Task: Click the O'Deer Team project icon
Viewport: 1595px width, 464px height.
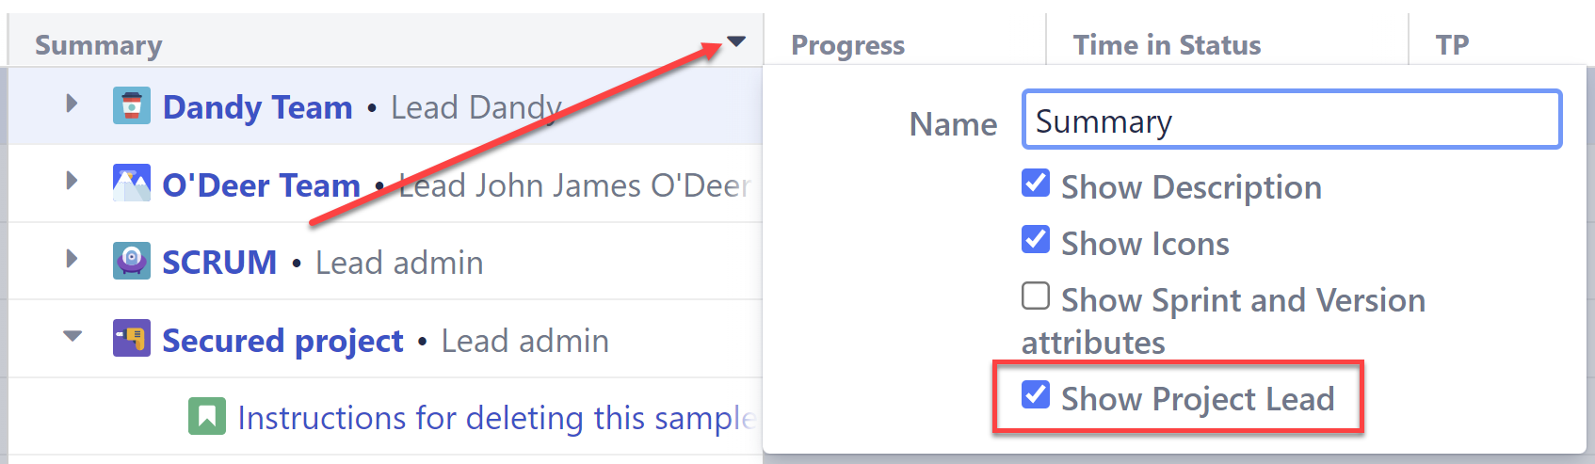Action: 131,184
